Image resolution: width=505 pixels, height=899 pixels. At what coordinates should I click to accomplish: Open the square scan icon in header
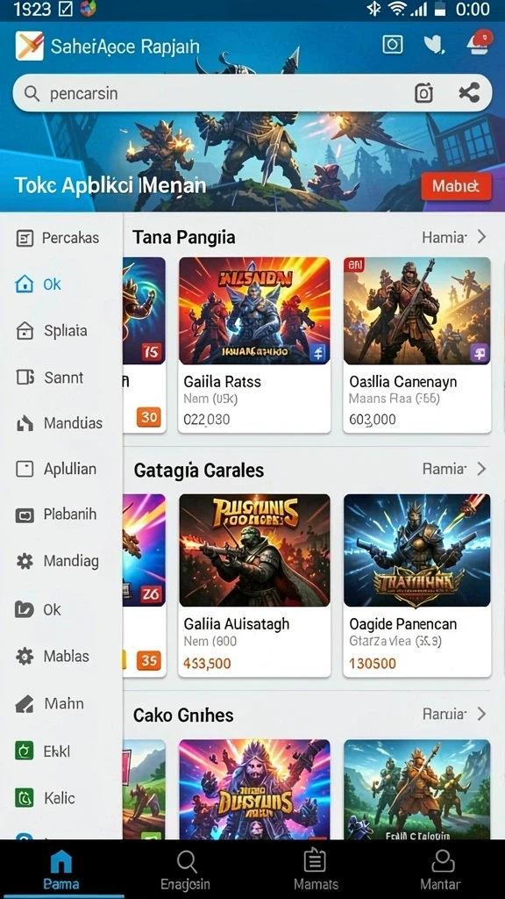tap(392, 45)
